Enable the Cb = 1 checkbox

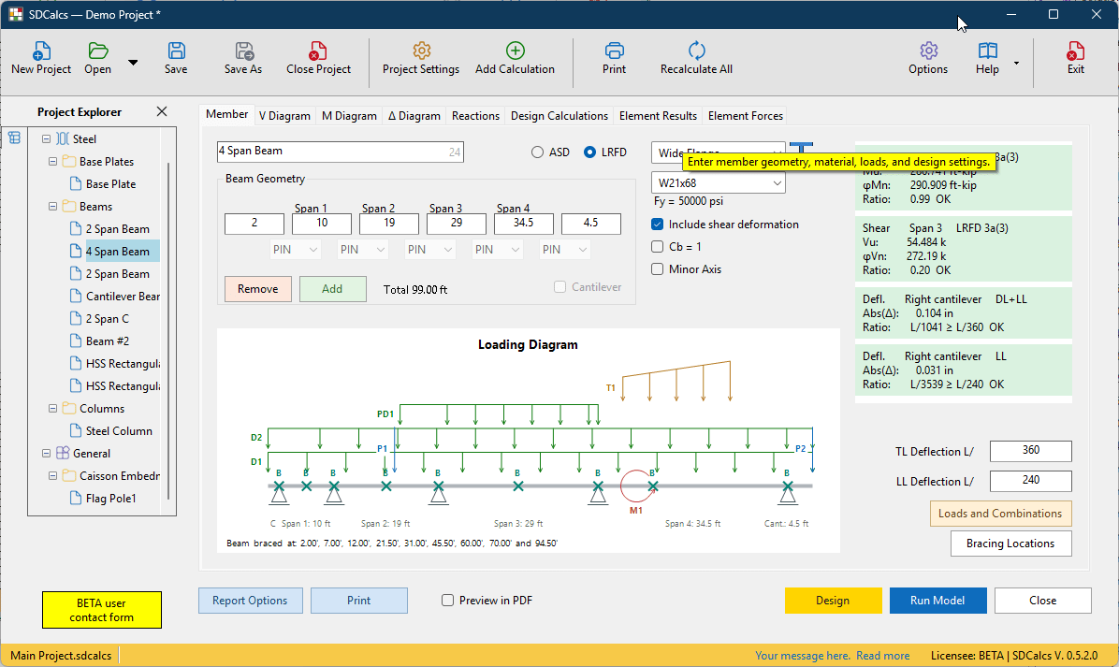(x=657, y=247)
